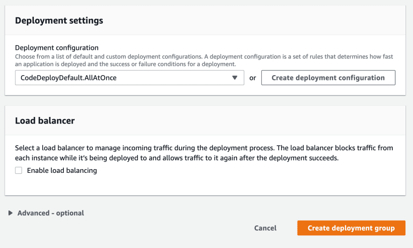
Task: Focus the Deployment configuration select box
Action: tap(130, 77)
